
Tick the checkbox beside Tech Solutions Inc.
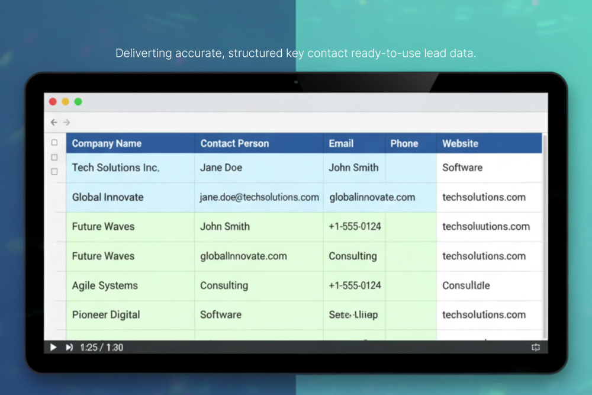click(x=54, y=172)
